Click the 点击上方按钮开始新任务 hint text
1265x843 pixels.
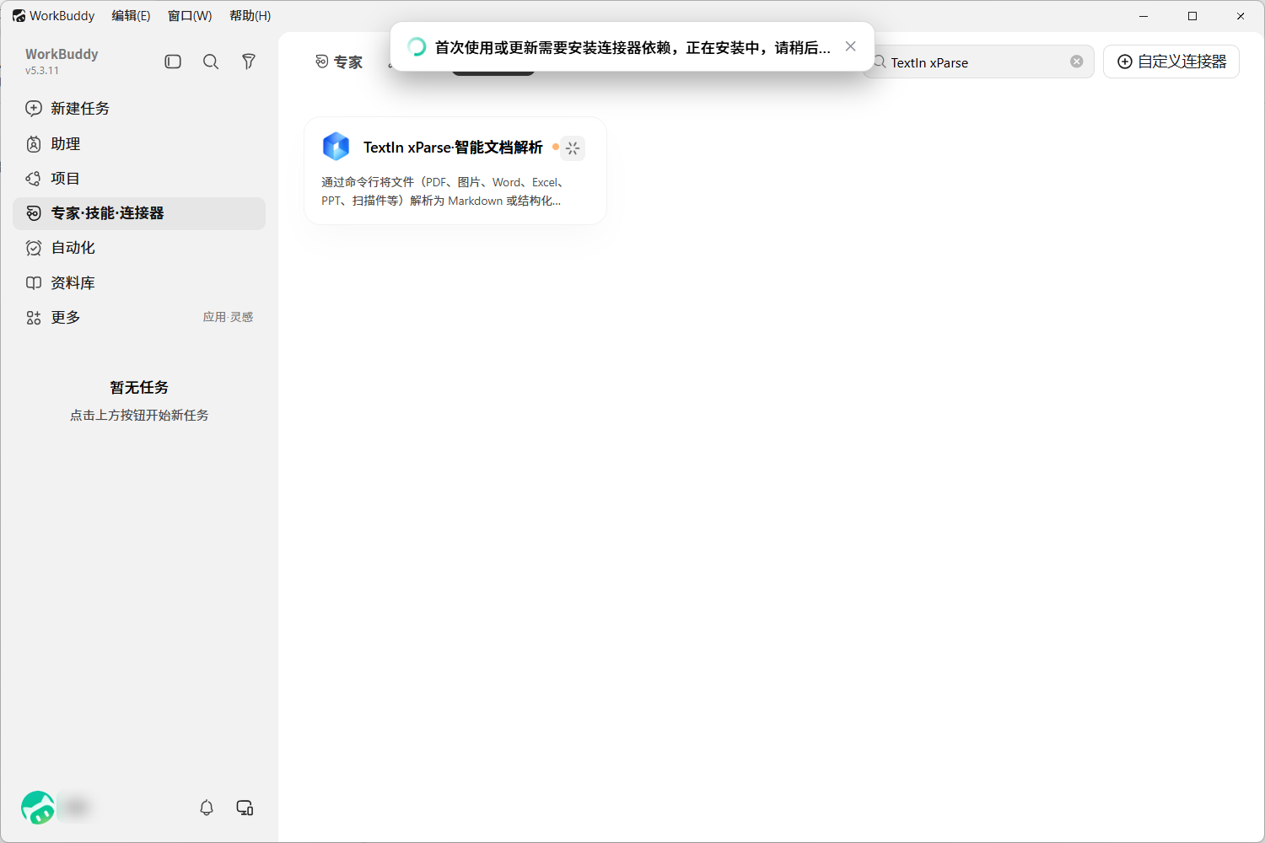tap(139, 416)
